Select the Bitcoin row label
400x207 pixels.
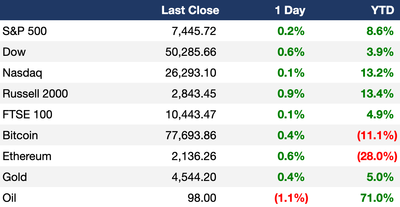(x=20, y=135)
